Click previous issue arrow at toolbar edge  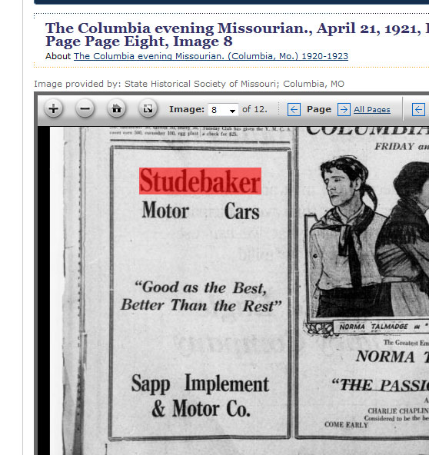pyautogui.click(x=418, y=110)
